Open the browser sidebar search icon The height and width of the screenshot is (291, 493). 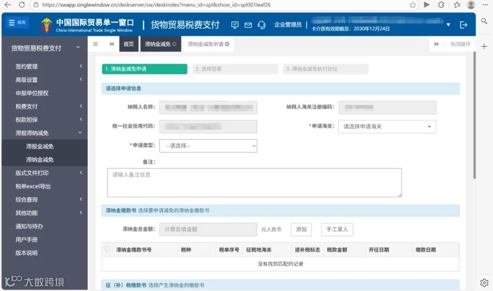pos(484,21)
